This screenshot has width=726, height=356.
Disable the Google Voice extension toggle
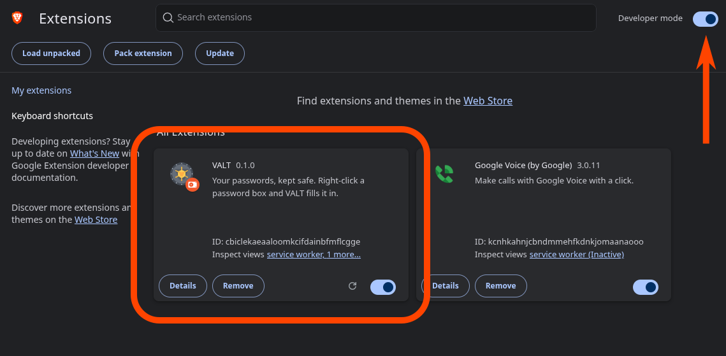tap(646, 287)
